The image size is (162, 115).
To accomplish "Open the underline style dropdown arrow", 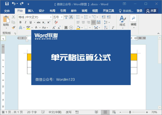I will (x=34, y=22).
